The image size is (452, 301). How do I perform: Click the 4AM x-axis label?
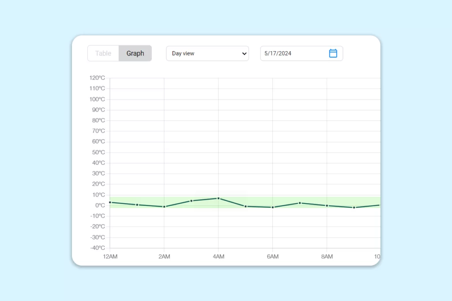coord(218,256)
